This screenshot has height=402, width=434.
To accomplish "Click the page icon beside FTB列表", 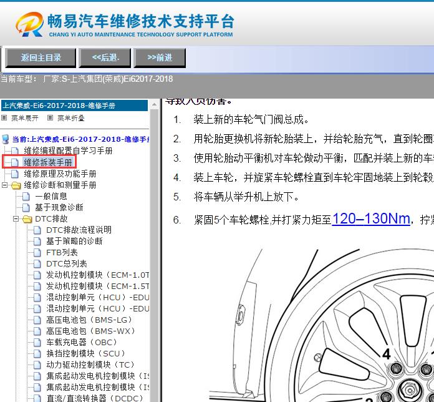I will (x=37, y=253).
